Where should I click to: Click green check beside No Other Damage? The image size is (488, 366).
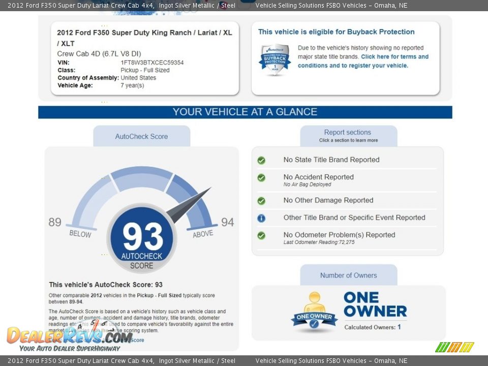(261, 201)
